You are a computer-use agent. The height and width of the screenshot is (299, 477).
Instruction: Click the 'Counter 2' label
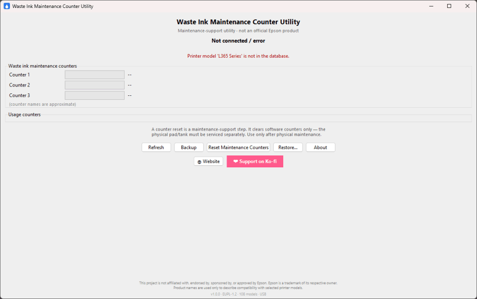[x=19, y=85]
